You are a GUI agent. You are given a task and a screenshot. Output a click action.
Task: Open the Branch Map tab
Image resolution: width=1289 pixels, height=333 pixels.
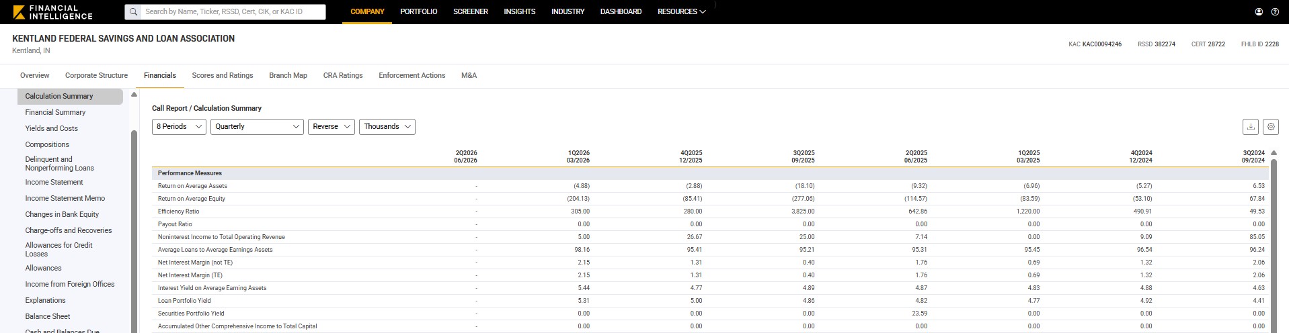(x=288, y=75)
